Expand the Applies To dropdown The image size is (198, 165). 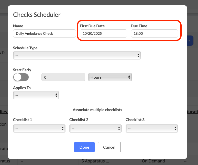pyautogui.click(x=36, y=95)
